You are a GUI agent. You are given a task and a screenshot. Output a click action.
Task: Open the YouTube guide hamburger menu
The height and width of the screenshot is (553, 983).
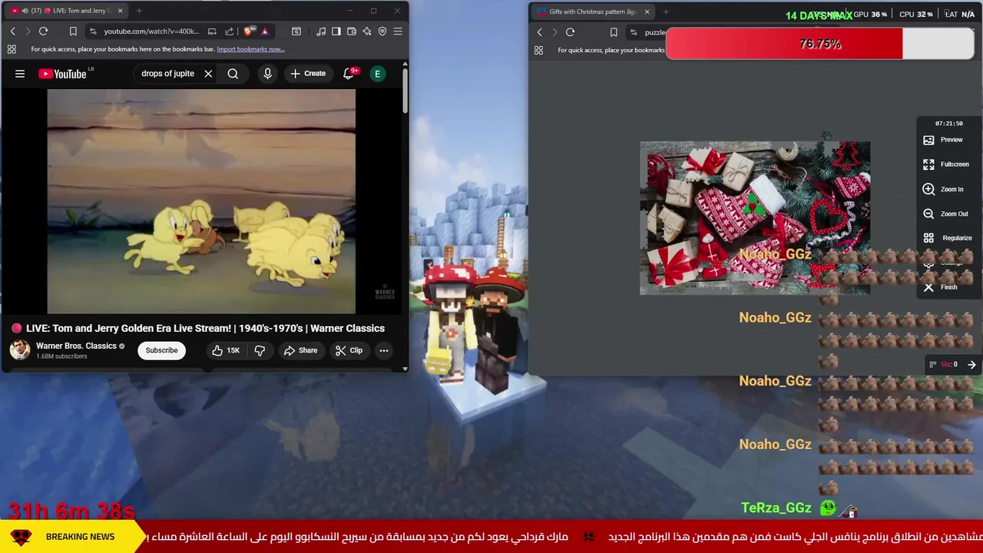coord(20,74)
